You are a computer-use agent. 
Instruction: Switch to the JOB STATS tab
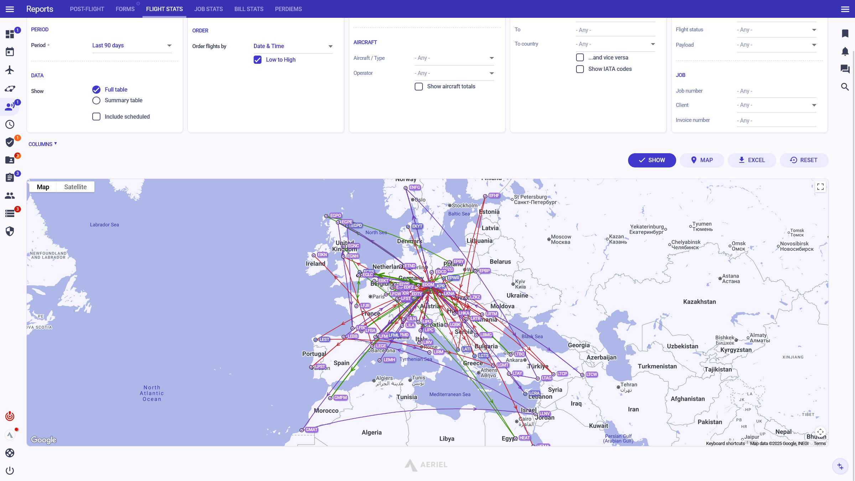208,9
